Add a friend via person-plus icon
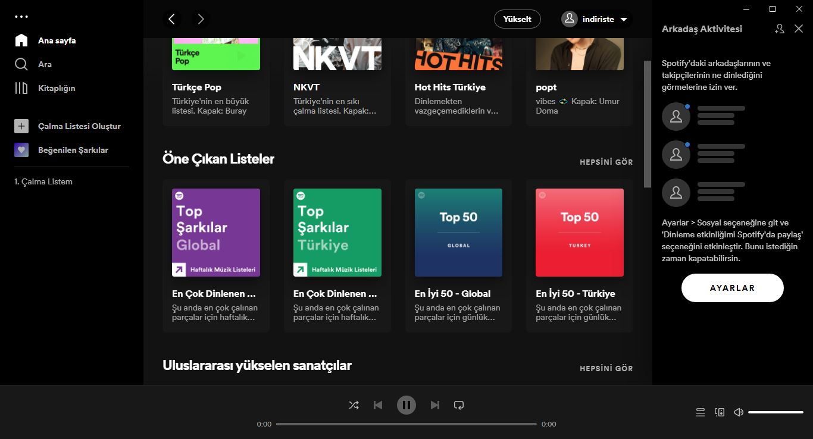The height and width of the screenshot is (439, 813). point(780,29)
